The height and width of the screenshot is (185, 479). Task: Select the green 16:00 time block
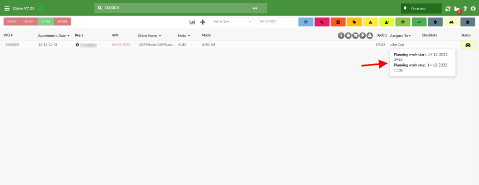[x=46, y=21]
